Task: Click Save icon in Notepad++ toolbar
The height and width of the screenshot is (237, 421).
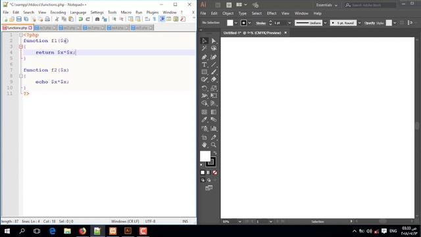Action: [x=19, y=19]
